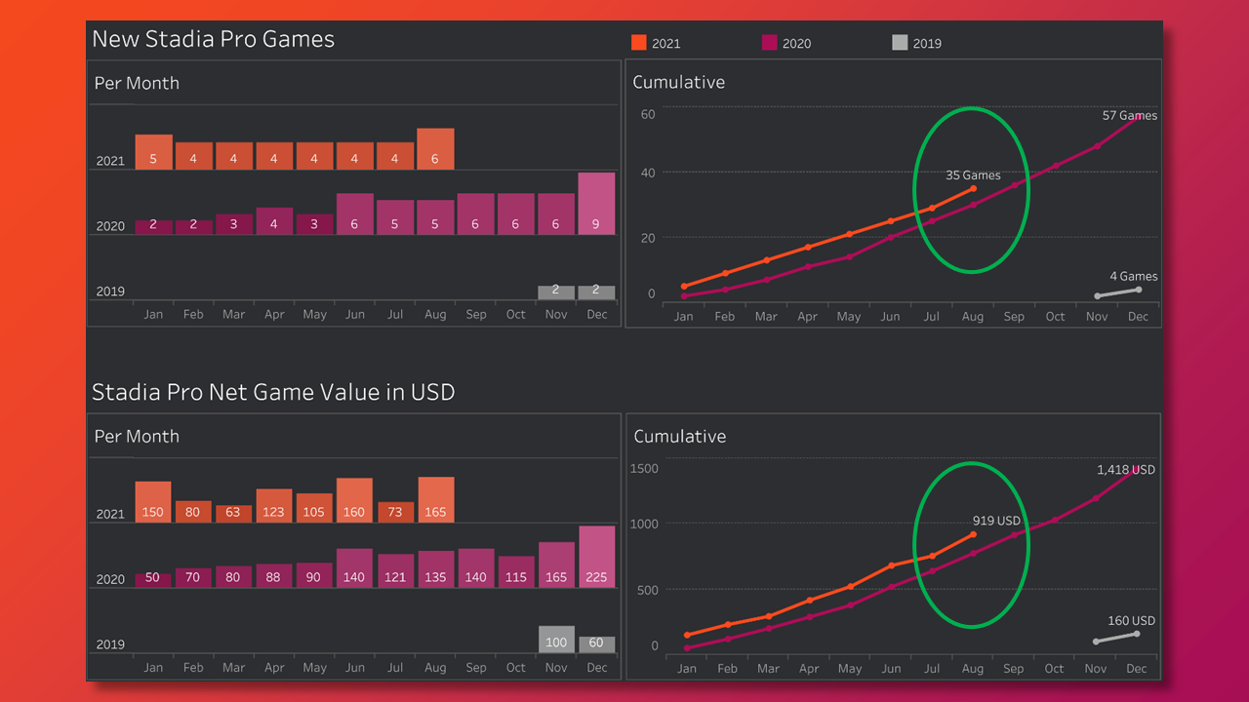The height and width of the screenshot is (702, 1249).
Task: Select the 2021 August bar showing 6 games
Action: pyautogui.click(x=435, y=149)
